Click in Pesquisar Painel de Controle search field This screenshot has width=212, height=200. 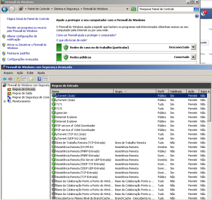[x=165, y=9]
